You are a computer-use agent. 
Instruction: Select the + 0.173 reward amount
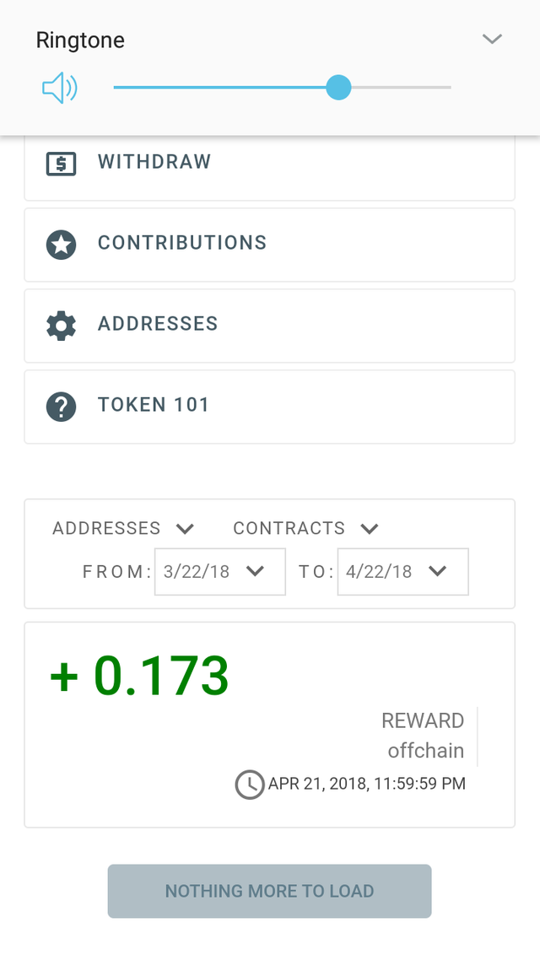[x=140, y=676]
